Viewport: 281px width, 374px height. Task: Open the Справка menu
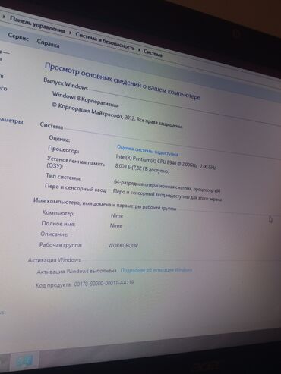click(48, 44)
